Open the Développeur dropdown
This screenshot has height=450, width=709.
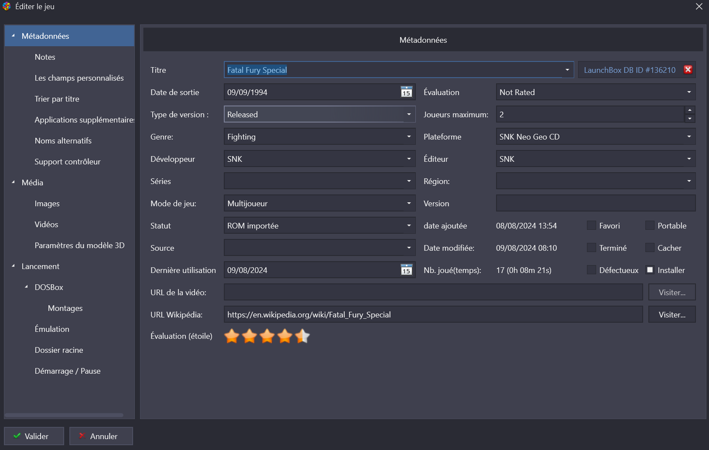[319, 159]
